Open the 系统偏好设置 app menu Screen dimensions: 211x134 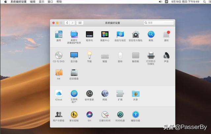click(x=18, y=2)
